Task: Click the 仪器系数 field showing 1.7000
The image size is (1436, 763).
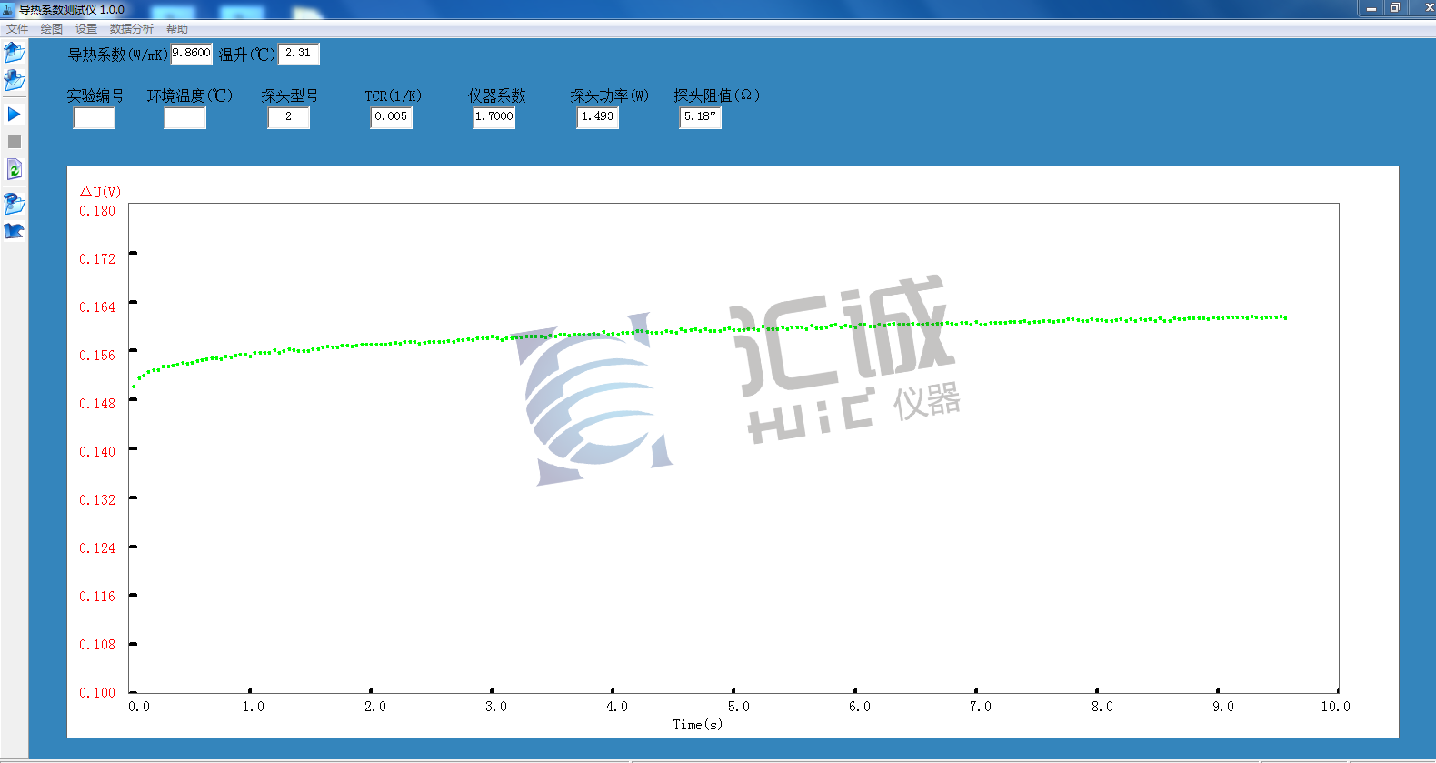Action: [494, 117]
